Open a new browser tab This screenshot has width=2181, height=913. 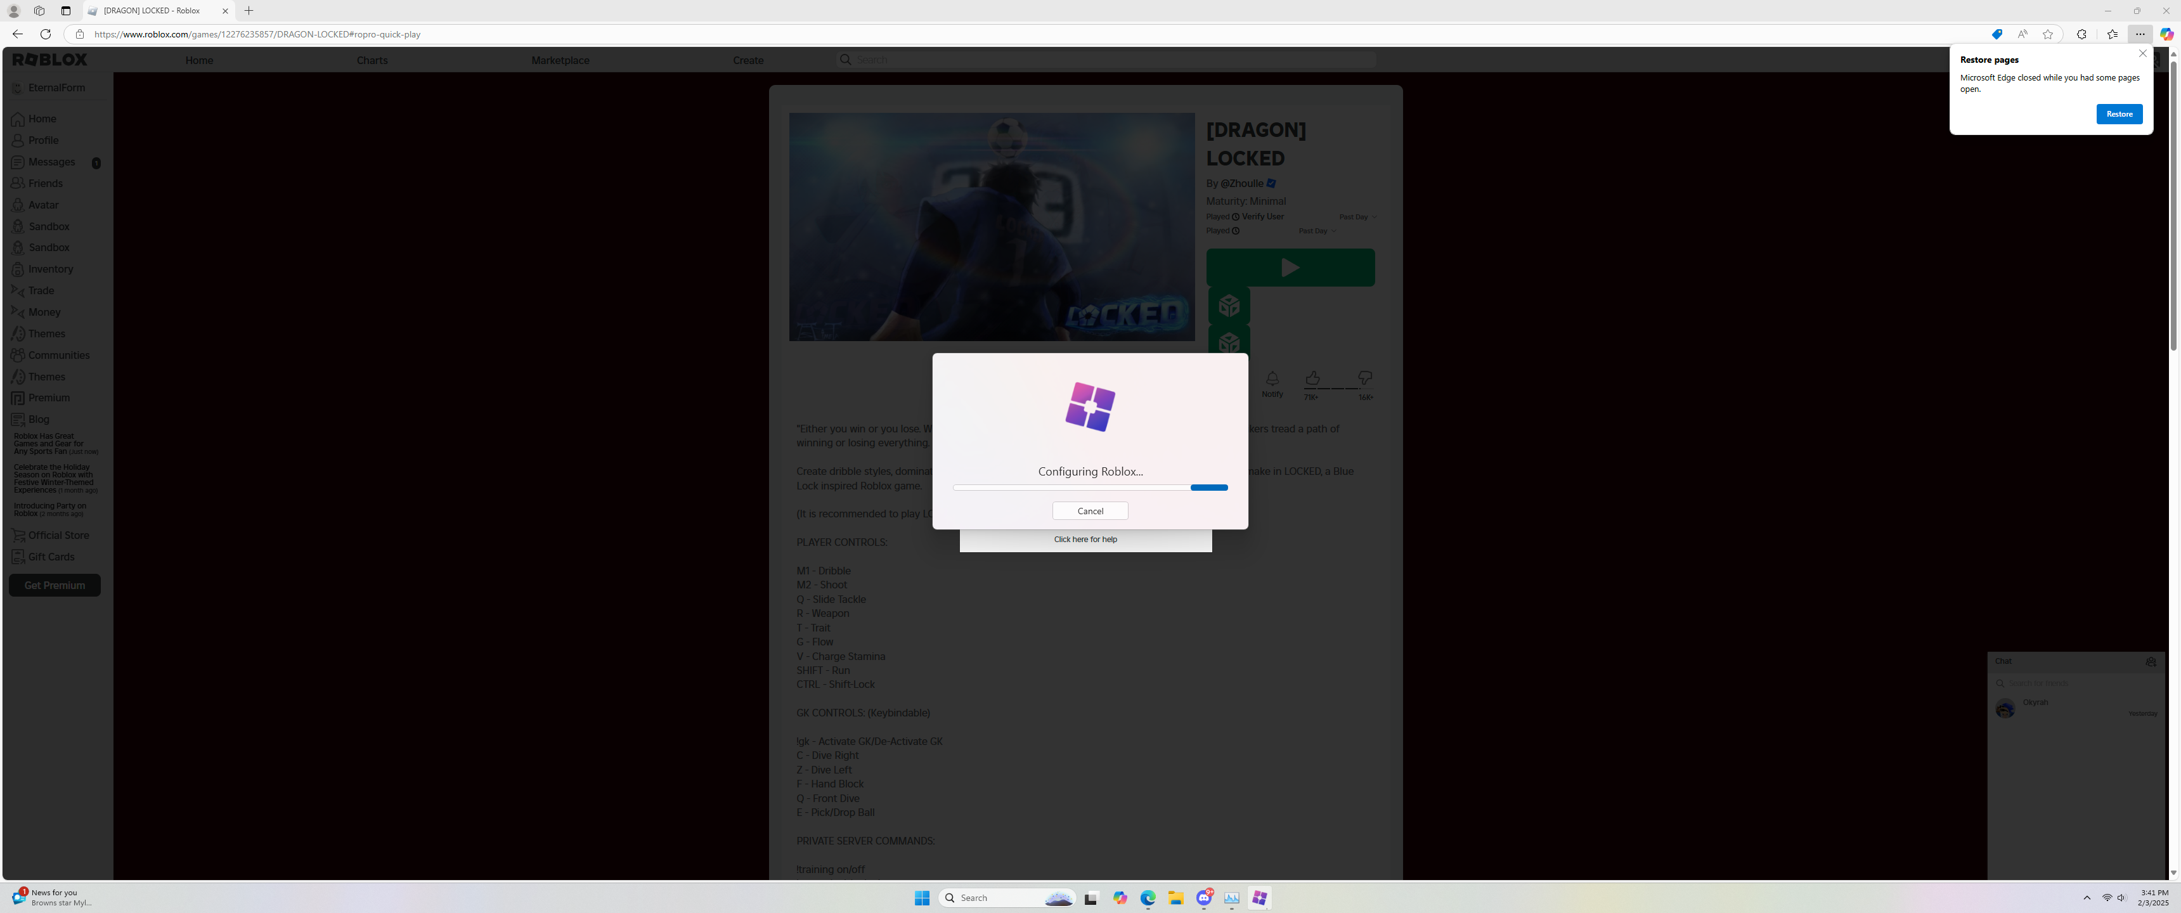pyautogui.click(x=249, y=11)
